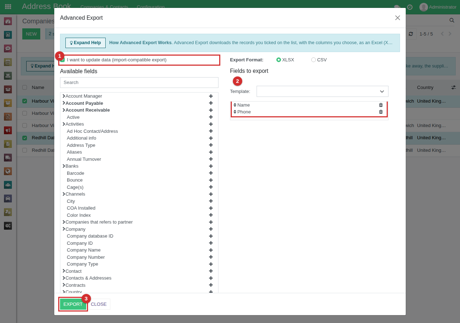Add the Account Manager field with plus icon

tap(211, 96)
